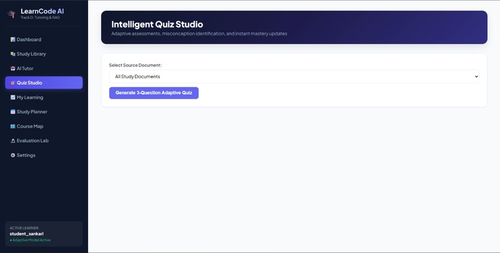Click the Quiz Studio target icon

(13, 83)
